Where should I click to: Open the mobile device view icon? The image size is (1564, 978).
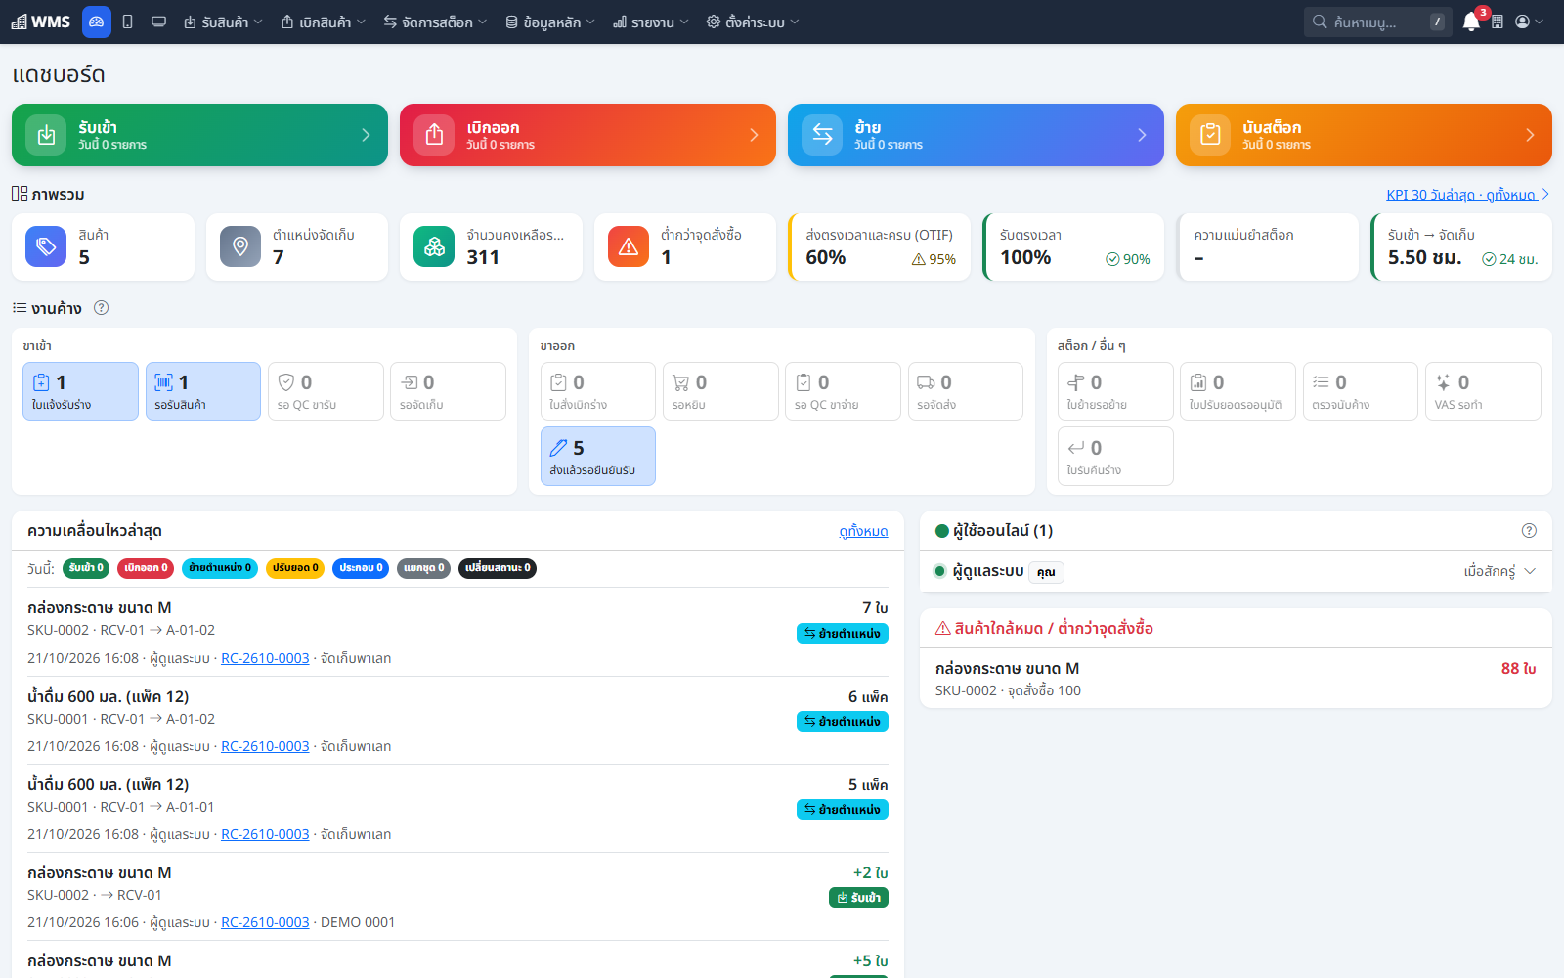[127, 22]
